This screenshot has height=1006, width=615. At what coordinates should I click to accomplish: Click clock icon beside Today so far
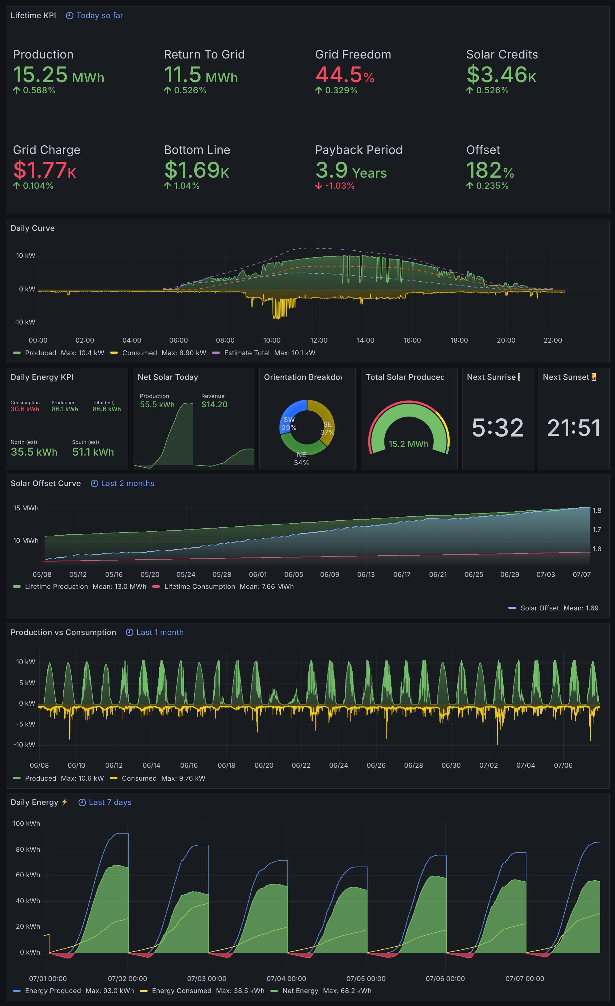pos(70,15)
